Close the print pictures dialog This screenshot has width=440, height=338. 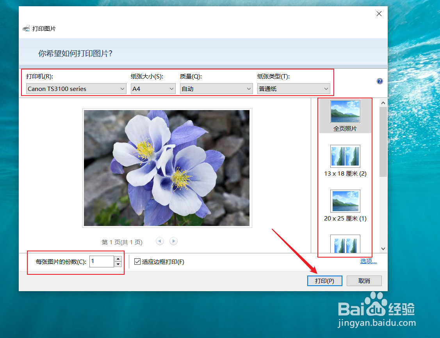379,14
